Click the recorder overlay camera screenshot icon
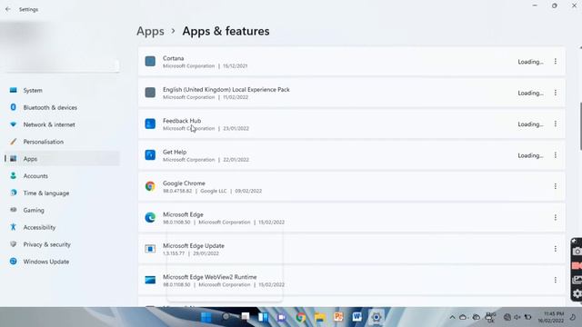 point(577,252)
